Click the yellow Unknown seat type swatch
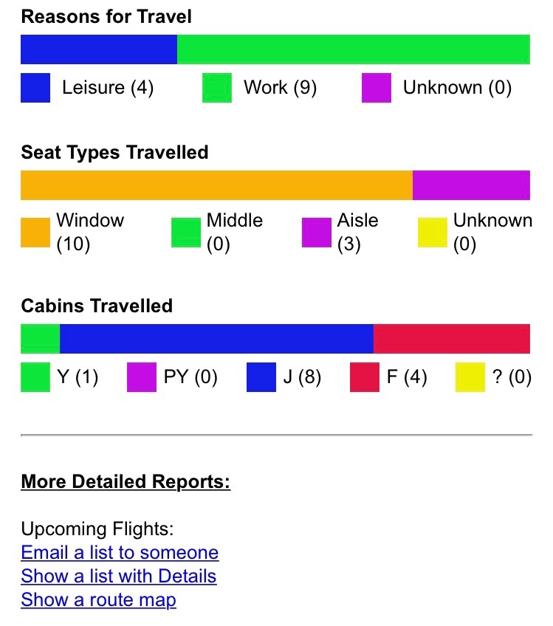 (433, 232)
